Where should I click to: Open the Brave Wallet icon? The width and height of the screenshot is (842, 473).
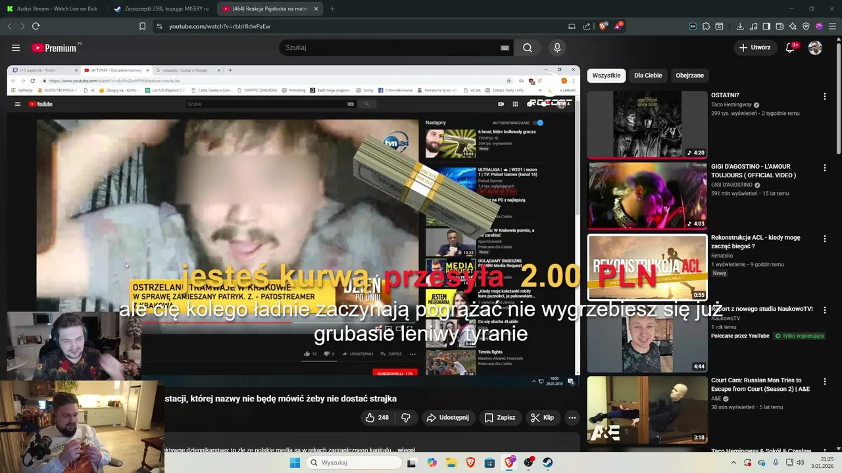coord(780,26)
